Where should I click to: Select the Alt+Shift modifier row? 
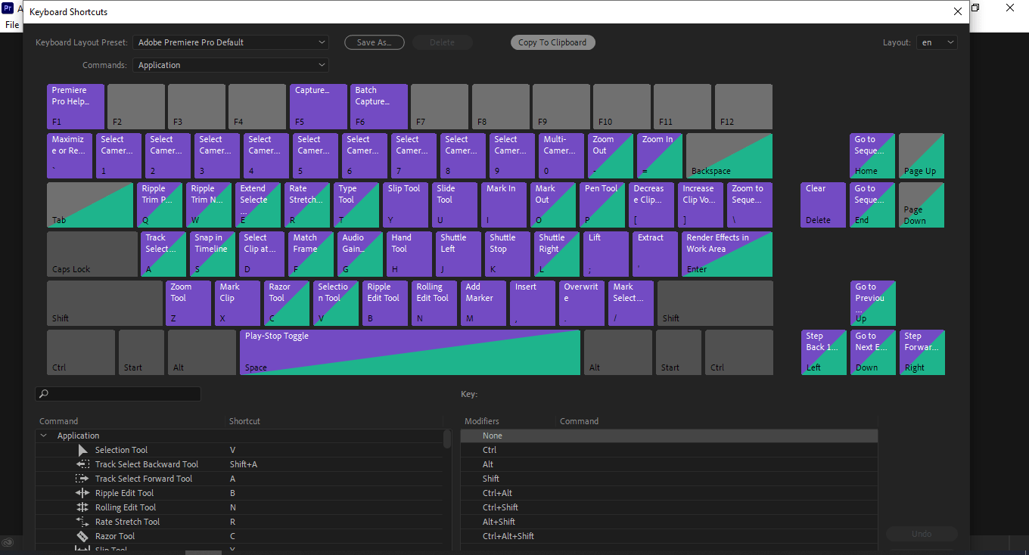click(x=669, y=522)
